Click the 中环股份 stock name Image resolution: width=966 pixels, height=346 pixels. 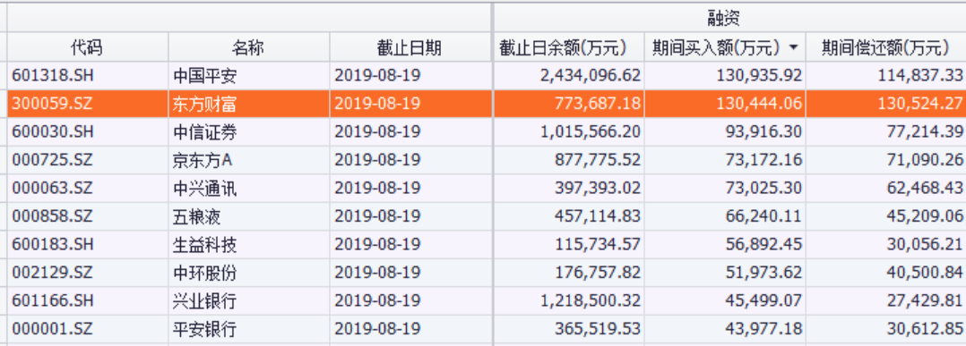coord(204,273)
